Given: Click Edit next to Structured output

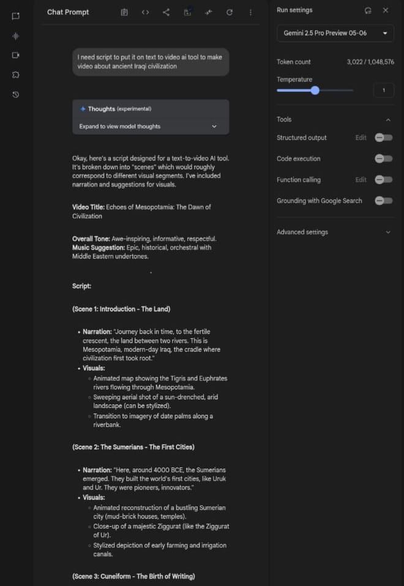Looking at the screenshot, I should click(x=361, y=138).
